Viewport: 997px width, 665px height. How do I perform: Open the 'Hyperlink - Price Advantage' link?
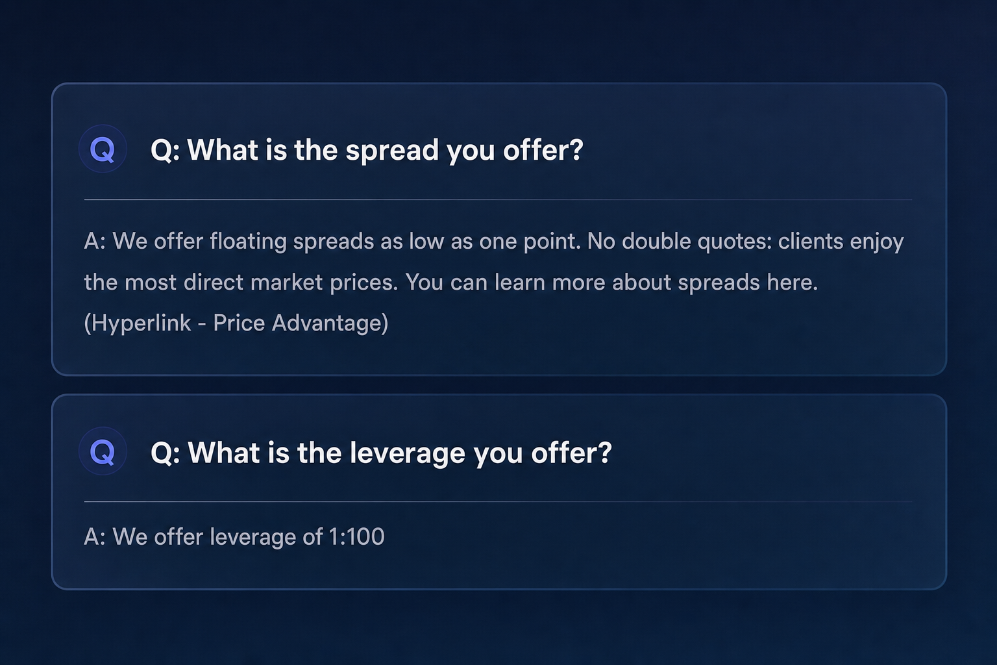[x=236, y=323]
